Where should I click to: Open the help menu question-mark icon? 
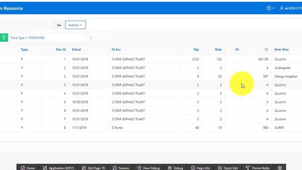coord(268,8)
